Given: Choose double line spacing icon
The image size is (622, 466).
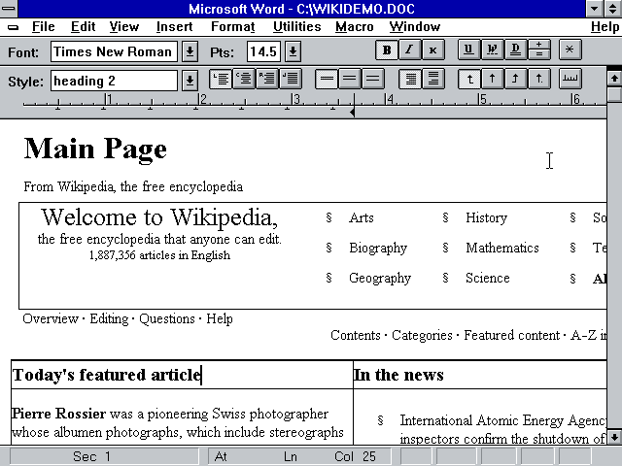Looking at the screenshot, I should [373, 79].
